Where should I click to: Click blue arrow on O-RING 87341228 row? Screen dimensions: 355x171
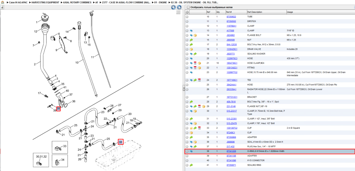191,151
